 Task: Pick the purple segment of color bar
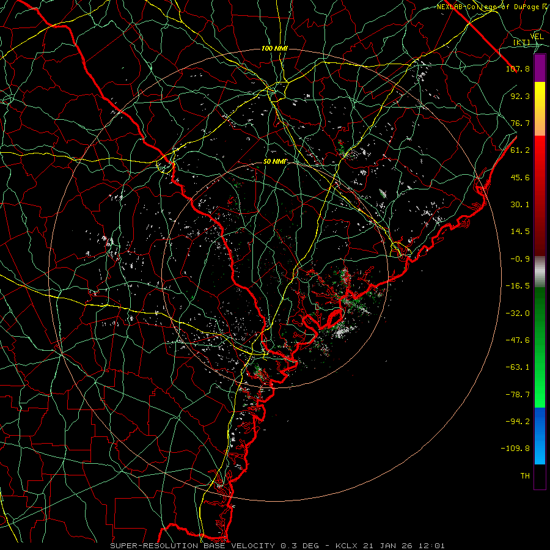pyautogui.click(x=540, y=68)
